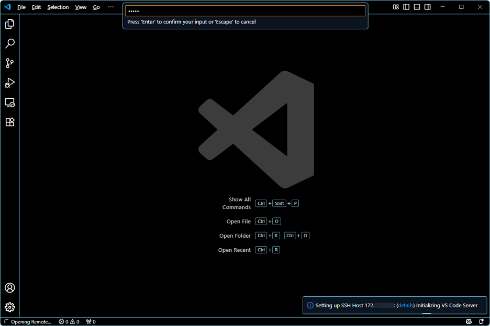Image resolution: width=490 pixels, height=326 pixels.
Task: Click the Open Recent label
Action: click(235, 250)
